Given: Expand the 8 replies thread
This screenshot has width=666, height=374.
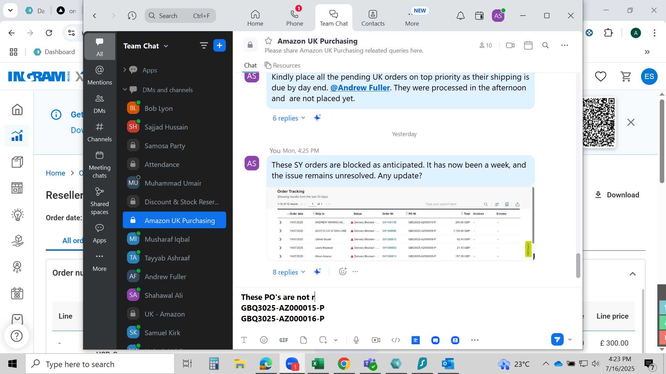Looking at the screenshot, I should point(289,272).
